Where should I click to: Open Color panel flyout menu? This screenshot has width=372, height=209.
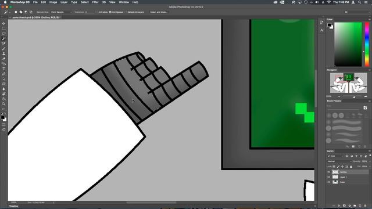click(370, 19)
